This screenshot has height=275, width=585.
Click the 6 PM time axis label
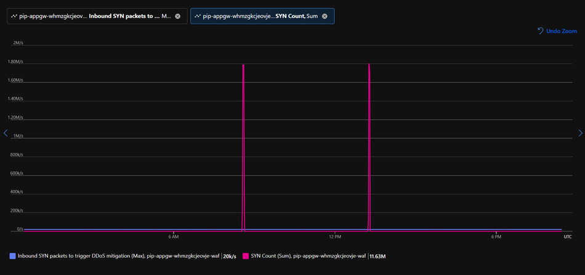click(x=496, y=237)
